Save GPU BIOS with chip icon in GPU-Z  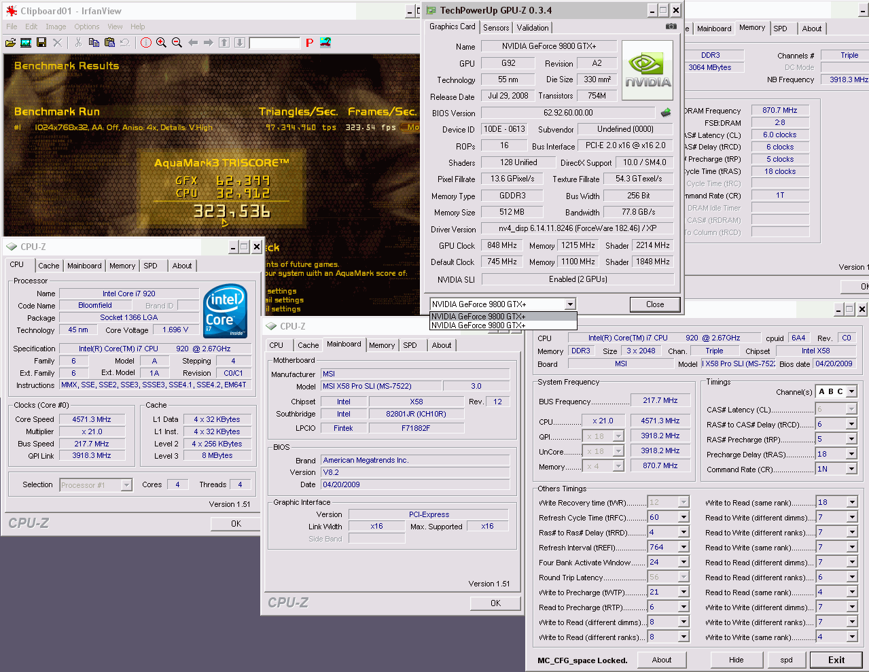pyautogui.click(x=666, y=113)
